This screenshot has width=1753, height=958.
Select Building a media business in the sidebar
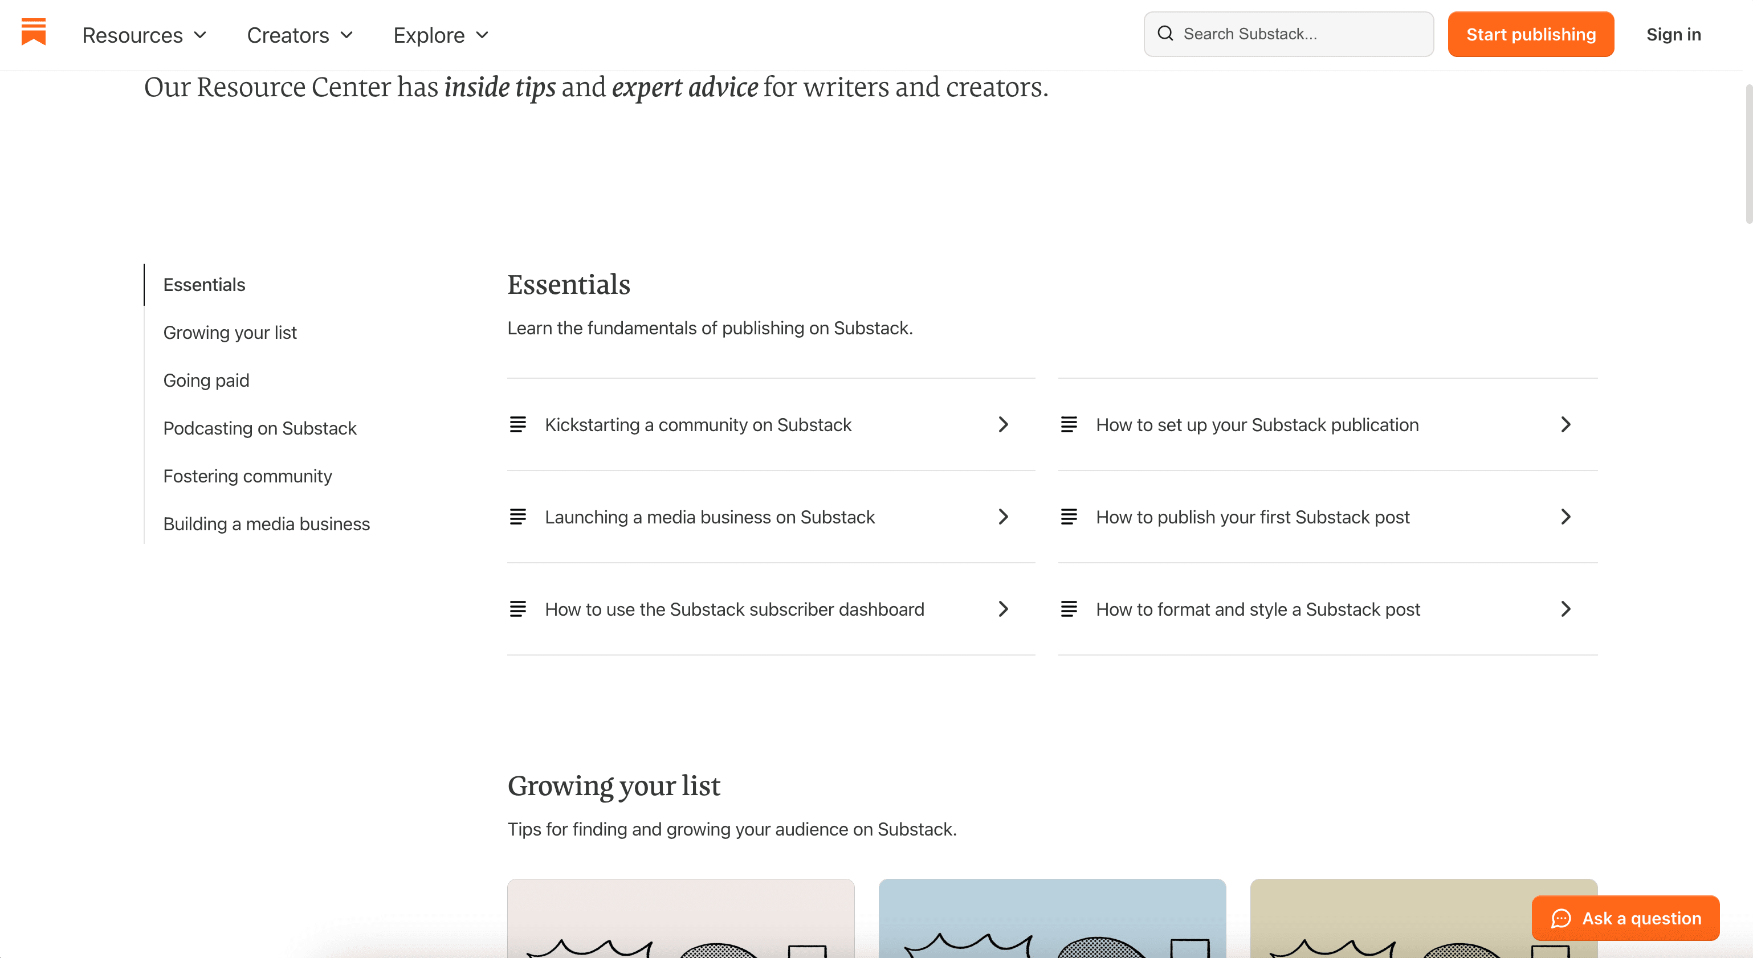tap(266, 523)
